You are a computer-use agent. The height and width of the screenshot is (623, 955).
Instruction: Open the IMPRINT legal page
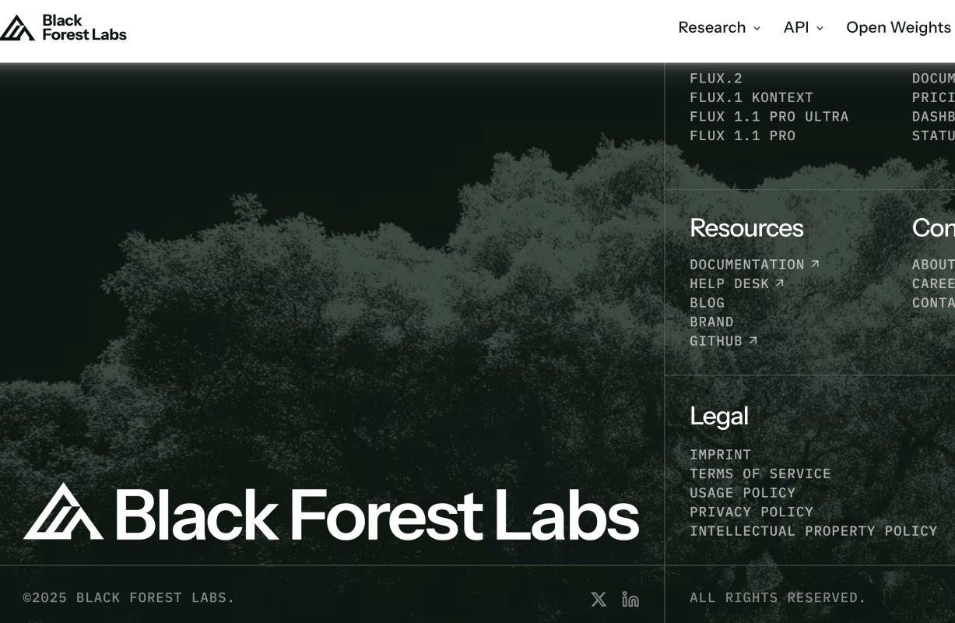pyautogui.click(x=721, y=454)
